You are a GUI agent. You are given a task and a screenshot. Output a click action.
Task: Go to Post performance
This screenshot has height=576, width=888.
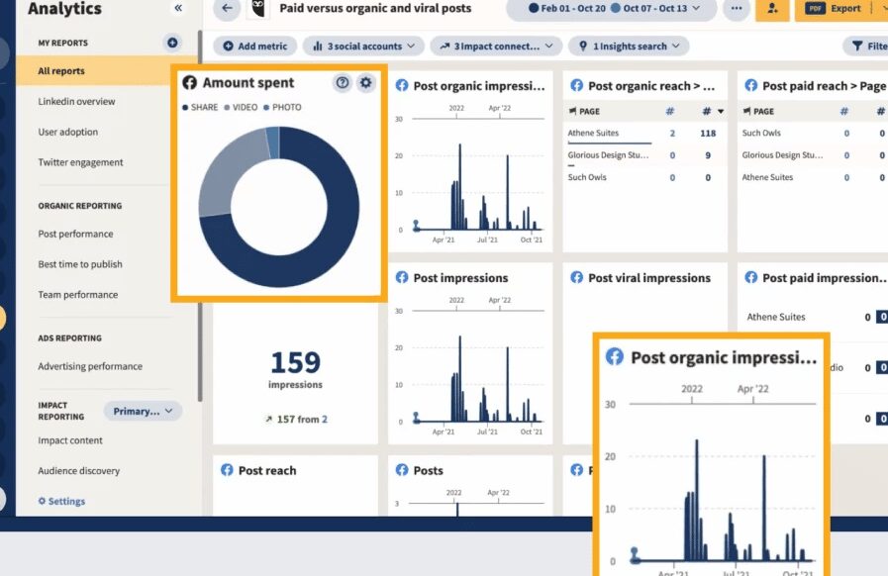[75, 234]
